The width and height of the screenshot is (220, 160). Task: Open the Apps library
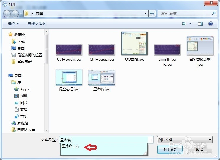pyautogui.click(x=22, y=89)
